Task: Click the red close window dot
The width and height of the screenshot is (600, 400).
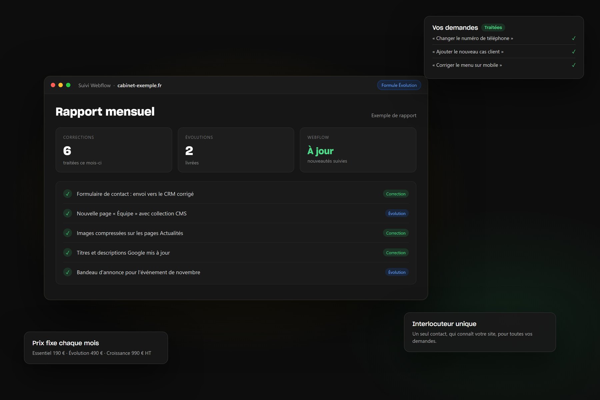Action: [53, 85]
